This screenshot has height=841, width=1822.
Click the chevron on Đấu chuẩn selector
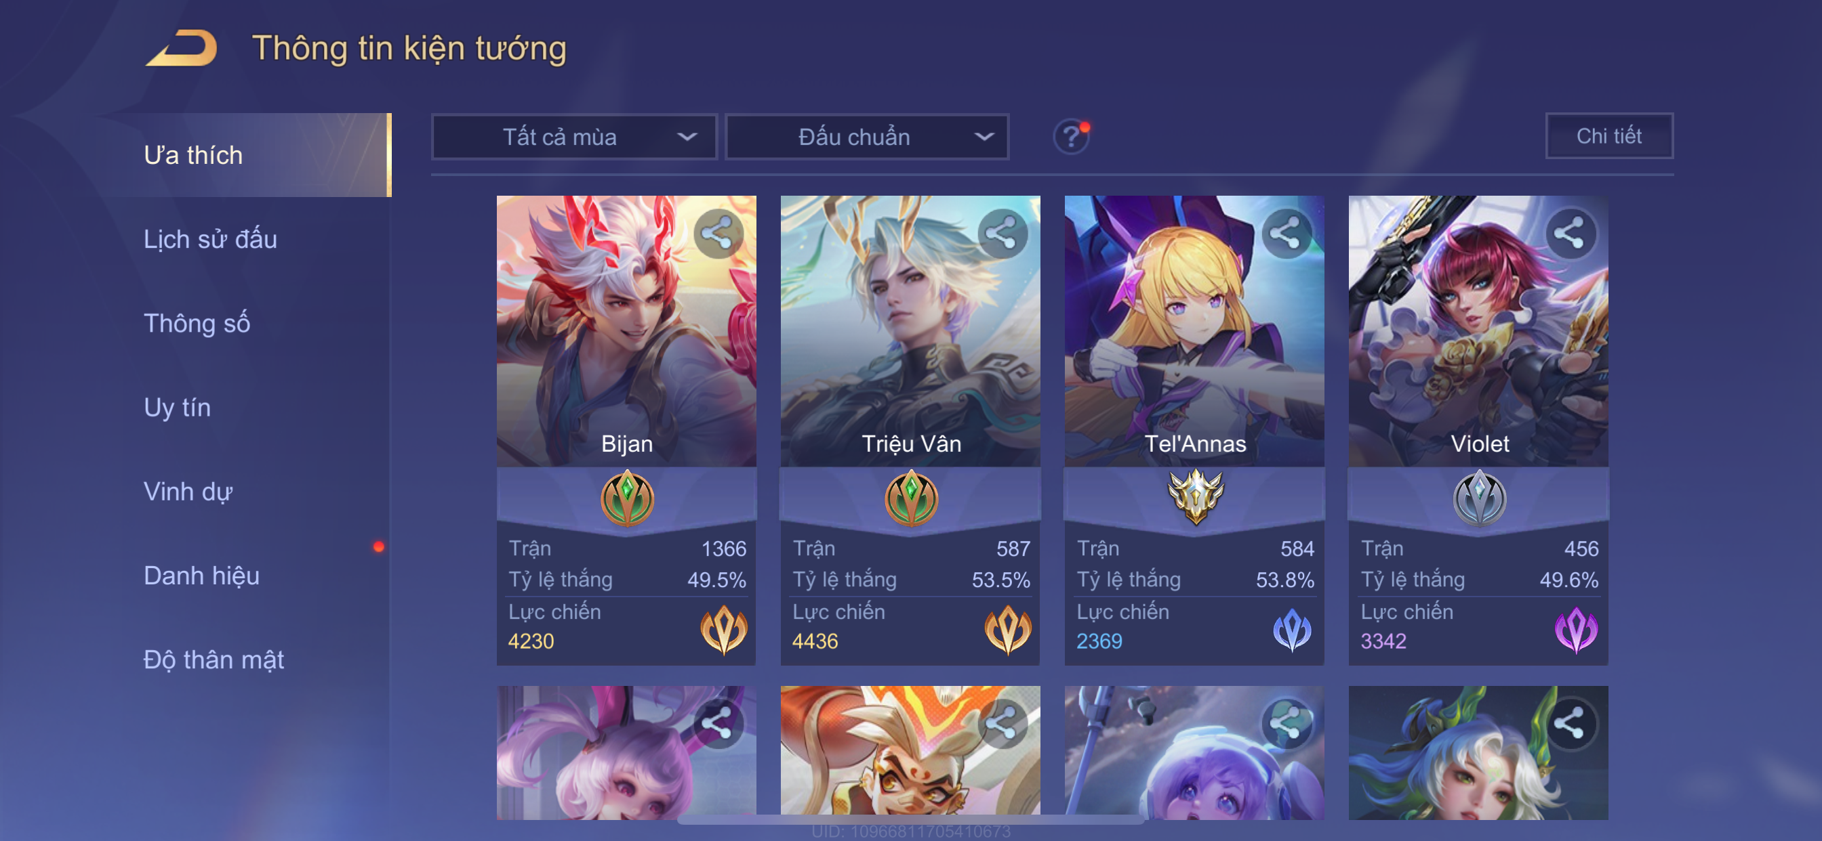(x=984, y=136)
